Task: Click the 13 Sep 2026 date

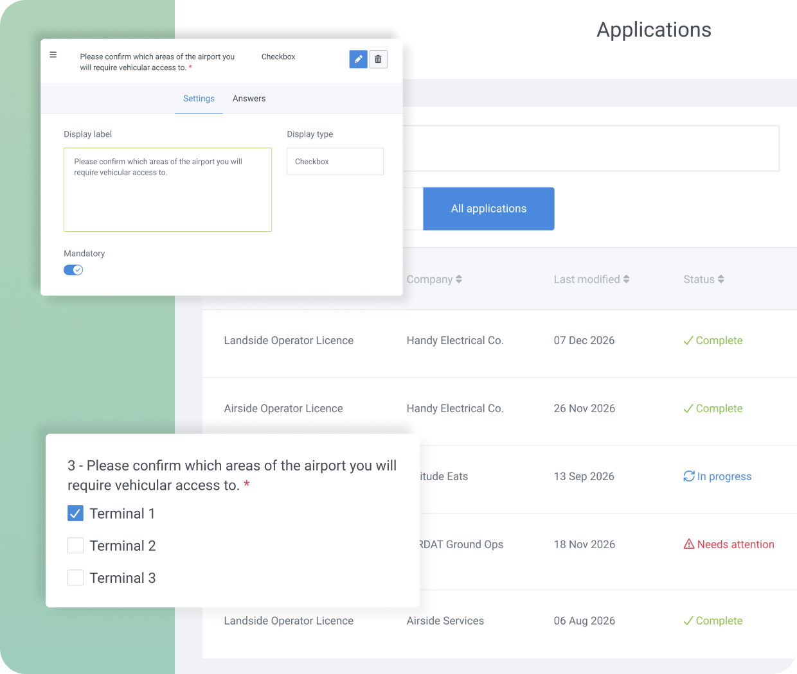Action: coord(584,476)
